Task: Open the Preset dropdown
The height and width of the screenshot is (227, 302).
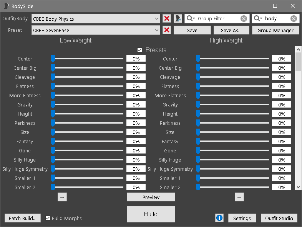Action: coord(96,30)
